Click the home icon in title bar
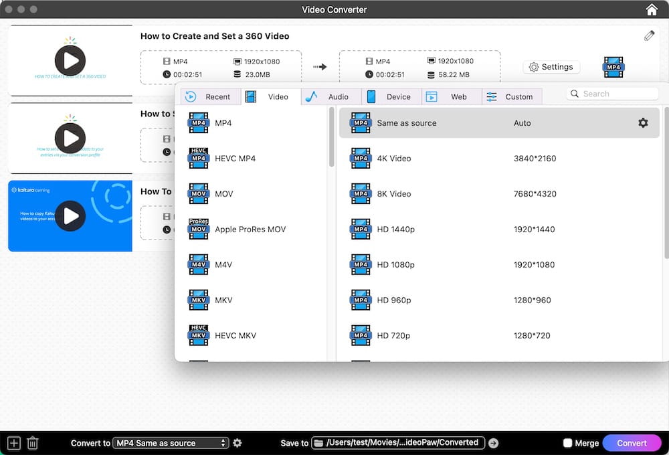669x455 pixels. [x=652, y=9]
